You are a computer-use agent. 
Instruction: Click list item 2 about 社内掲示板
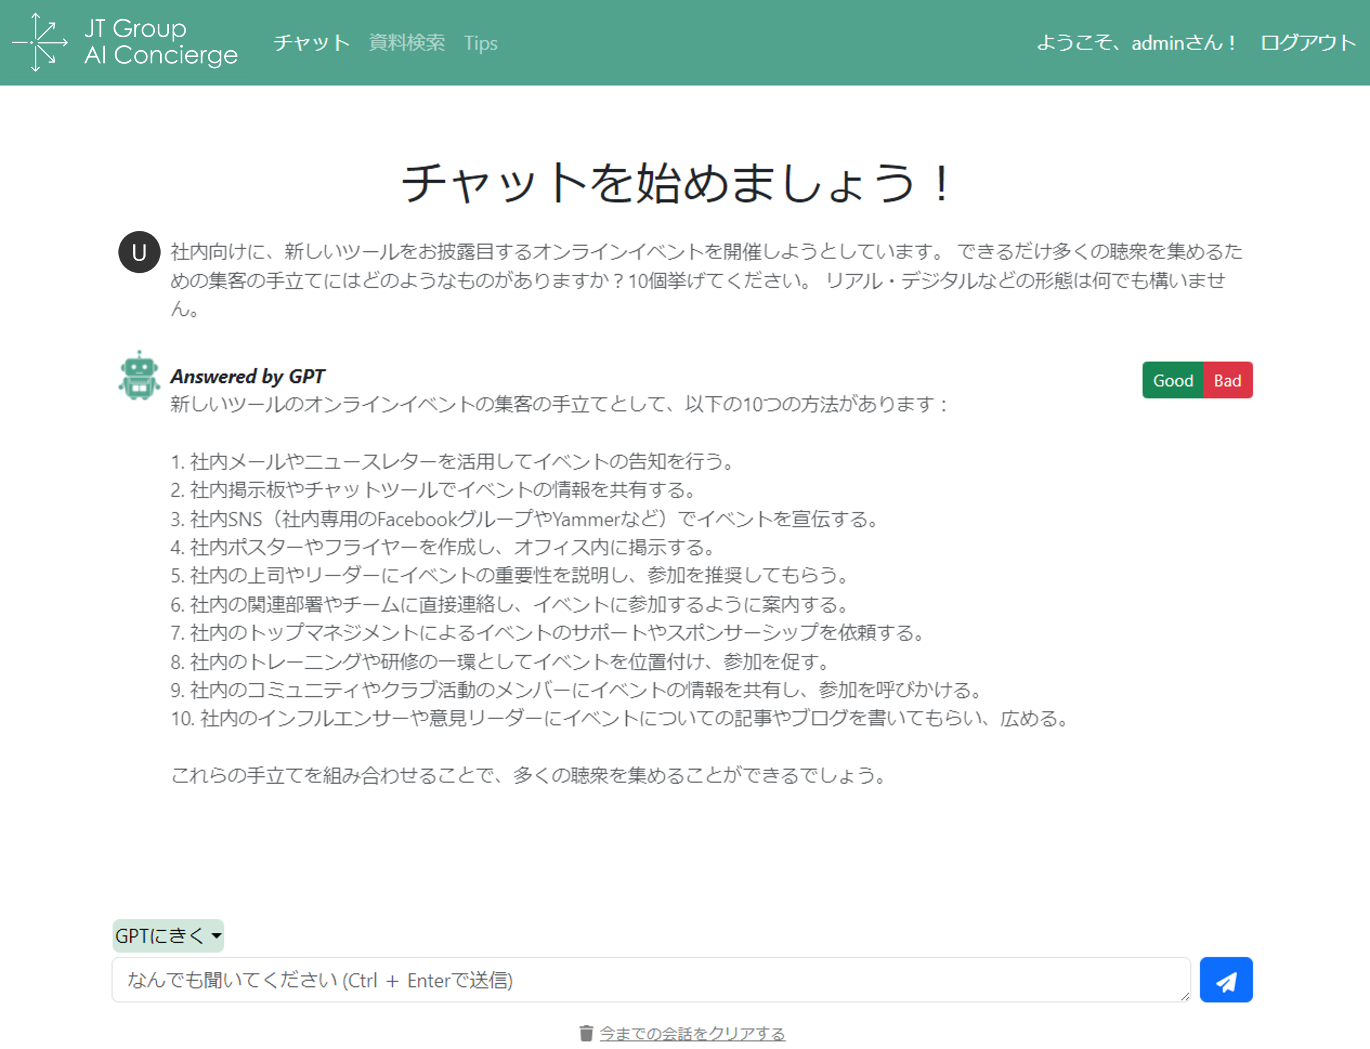[x=434, y=490]
